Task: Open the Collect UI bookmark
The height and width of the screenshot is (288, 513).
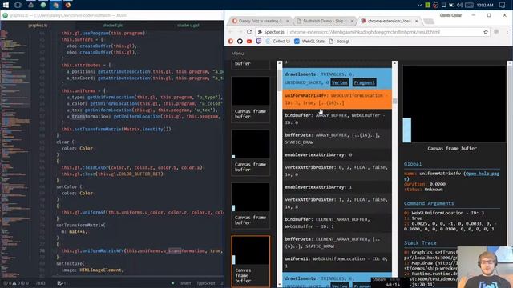Action: pos(278,41)
